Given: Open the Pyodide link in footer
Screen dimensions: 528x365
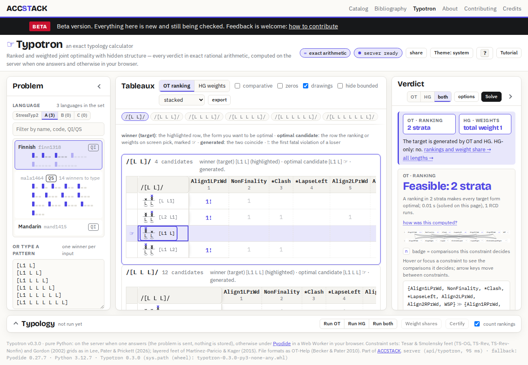Looking at the screenshot, I should (282, 344).
